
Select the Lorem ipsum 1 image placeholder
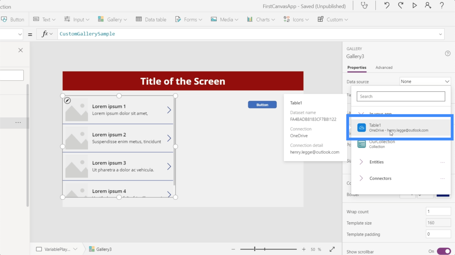77,110
